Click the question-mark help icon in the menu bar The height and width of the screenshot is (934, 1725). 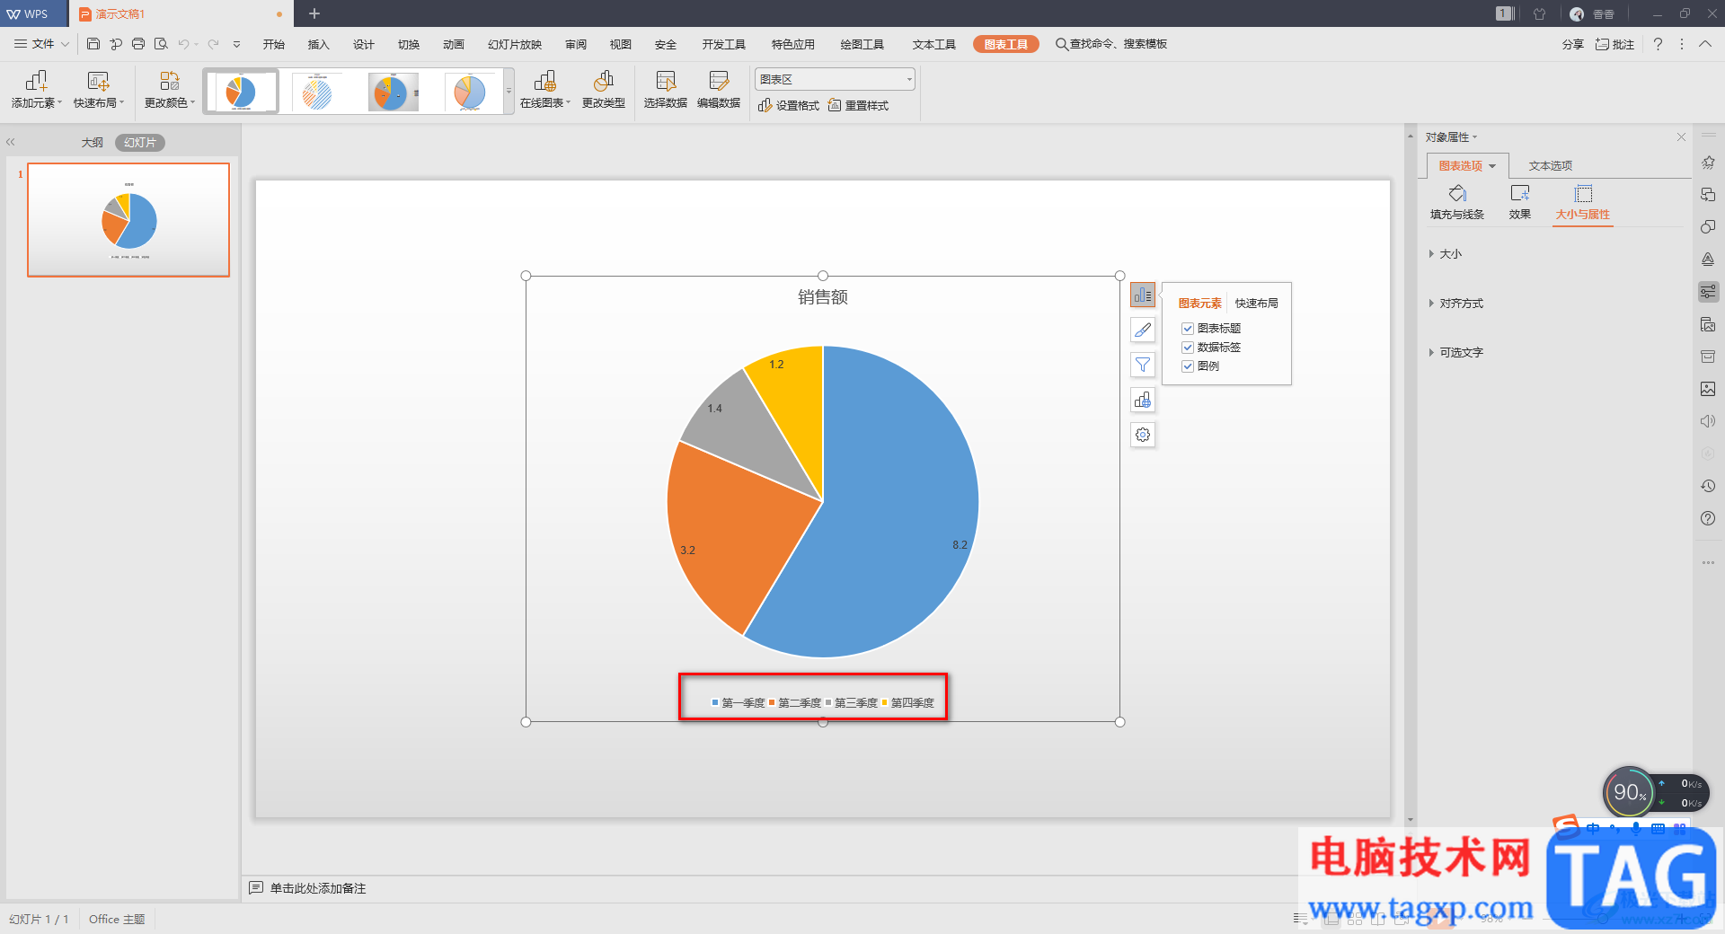[x=1658, y=44]
